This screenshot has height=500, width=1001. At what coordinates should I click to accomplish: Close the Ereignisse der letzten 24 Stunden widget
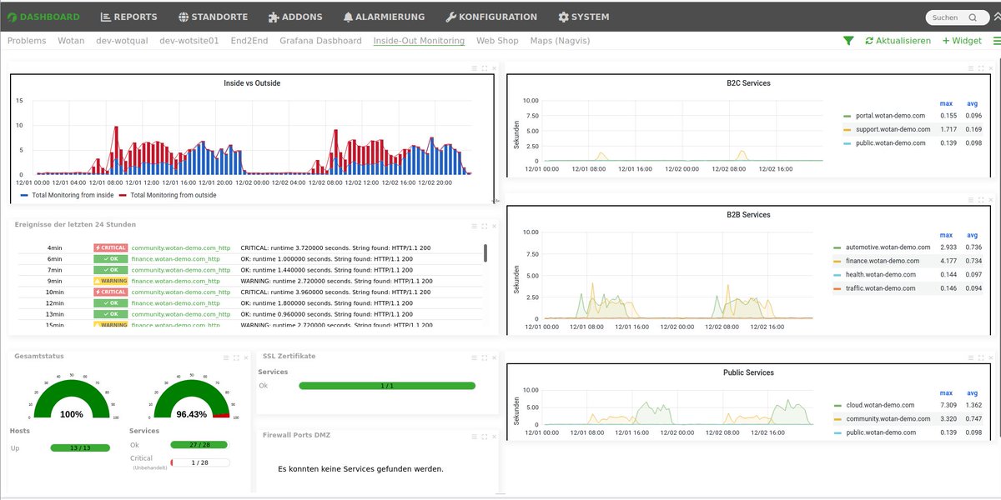pos(493,225)
